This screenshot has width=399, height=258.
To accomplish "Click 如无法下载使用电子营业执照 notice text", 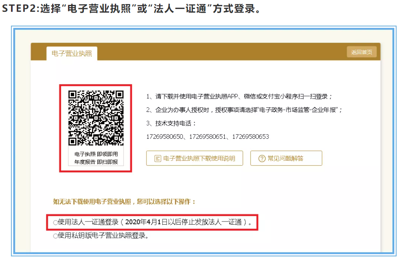I will click(x=124, y=202).
